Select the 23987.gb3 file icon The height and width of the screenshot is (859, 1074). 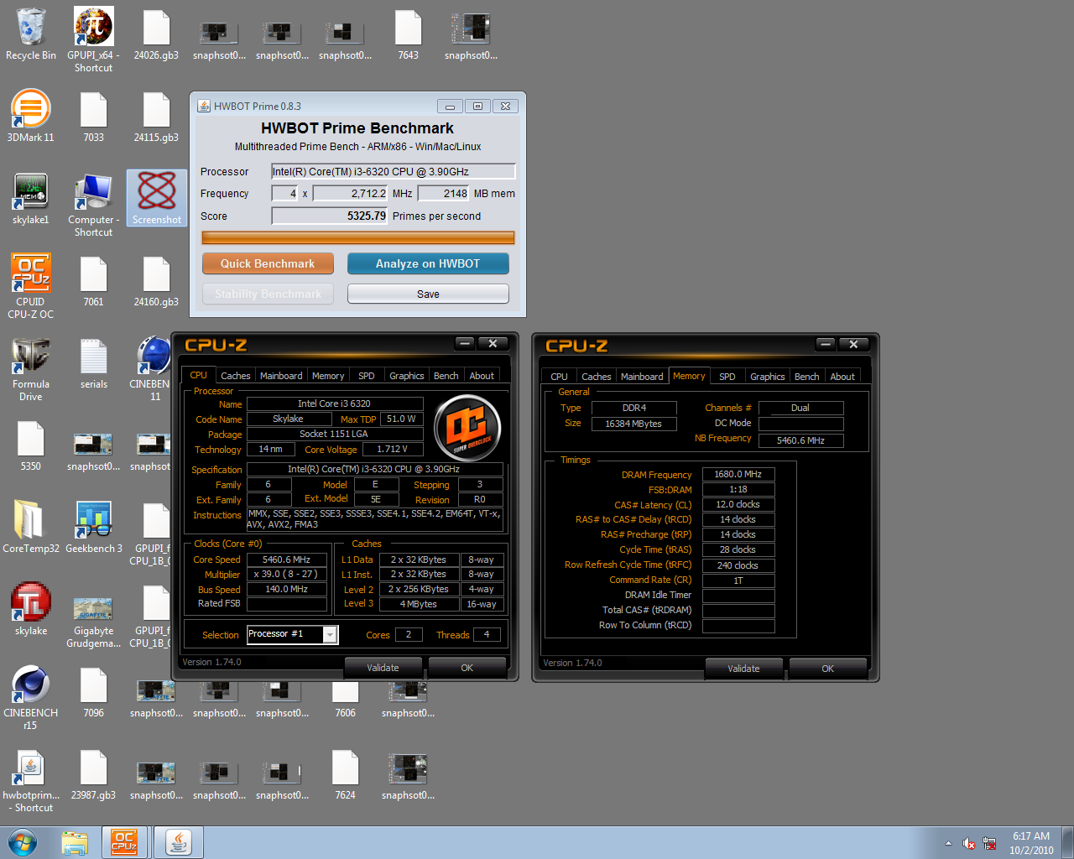click(93, 774)
